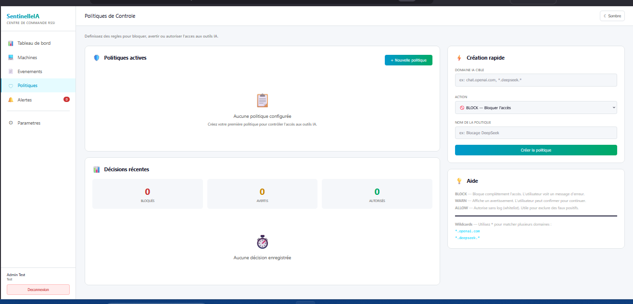Click the clipboard icon in empty policies area
Viewport: 633px width, 304px height.
click(x=262, y=101)
